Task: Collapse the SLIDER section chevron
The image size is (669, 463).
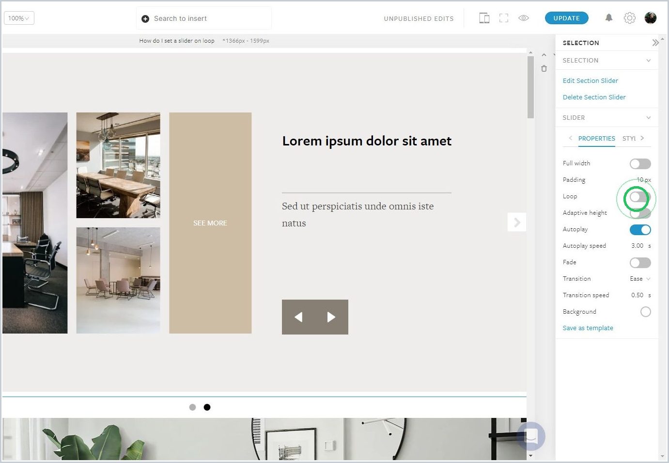Action: click(648, 118)
